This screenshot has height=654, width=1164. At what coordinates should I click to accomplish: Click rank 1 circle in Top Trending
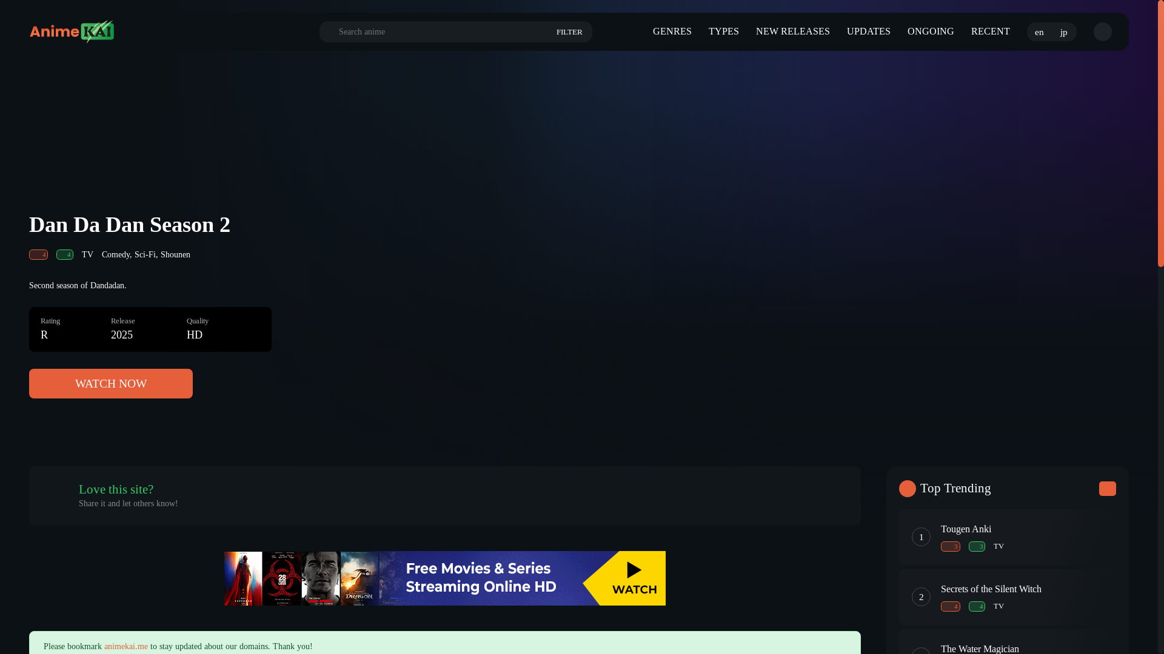click(921, 537)
